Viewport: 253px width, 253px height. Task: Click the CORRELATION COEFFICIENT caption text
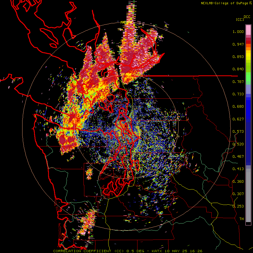[82, 251]
